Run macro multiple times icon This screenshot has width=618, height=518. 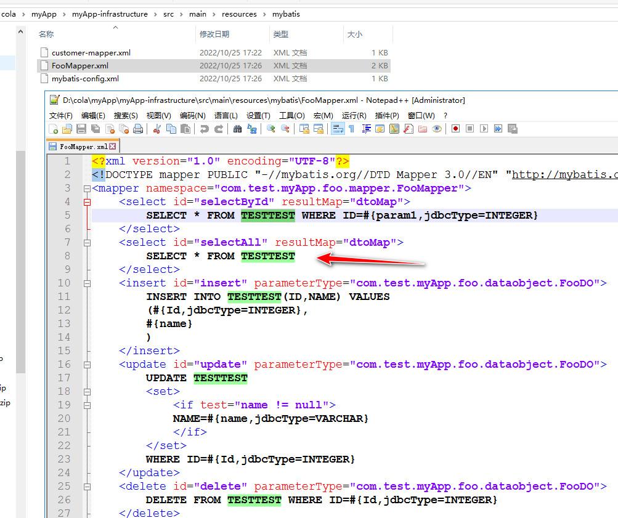(498, 129)
